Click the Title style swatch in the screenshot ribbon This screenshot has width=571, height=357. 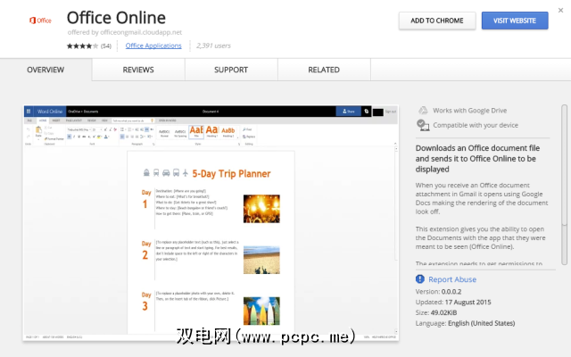(x=196, y=131)
